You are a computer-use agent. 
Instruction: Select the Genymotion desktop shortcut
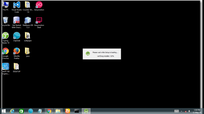click(x=39, y=6)
